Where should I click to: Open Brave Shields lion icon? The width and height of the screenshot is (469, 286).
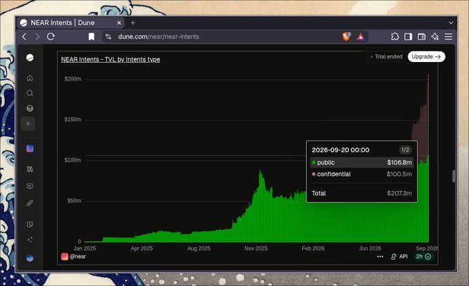(346, 37)
